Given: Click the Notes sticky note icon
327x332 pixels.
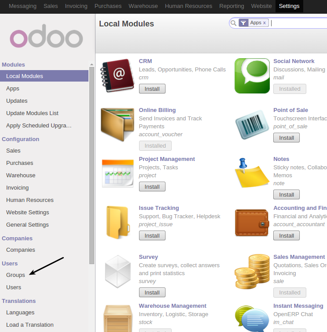Looking at the screenshot, I should click(252, 173).
